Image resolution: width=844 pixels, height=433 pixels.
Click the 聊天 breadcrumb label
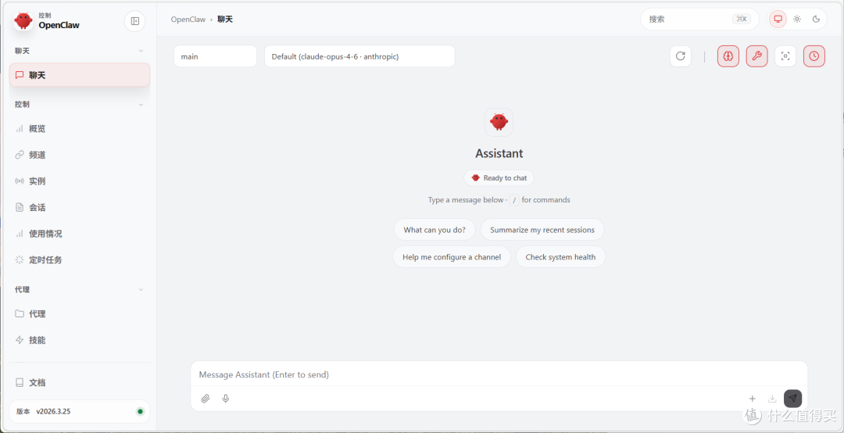(x=225, y=20)
